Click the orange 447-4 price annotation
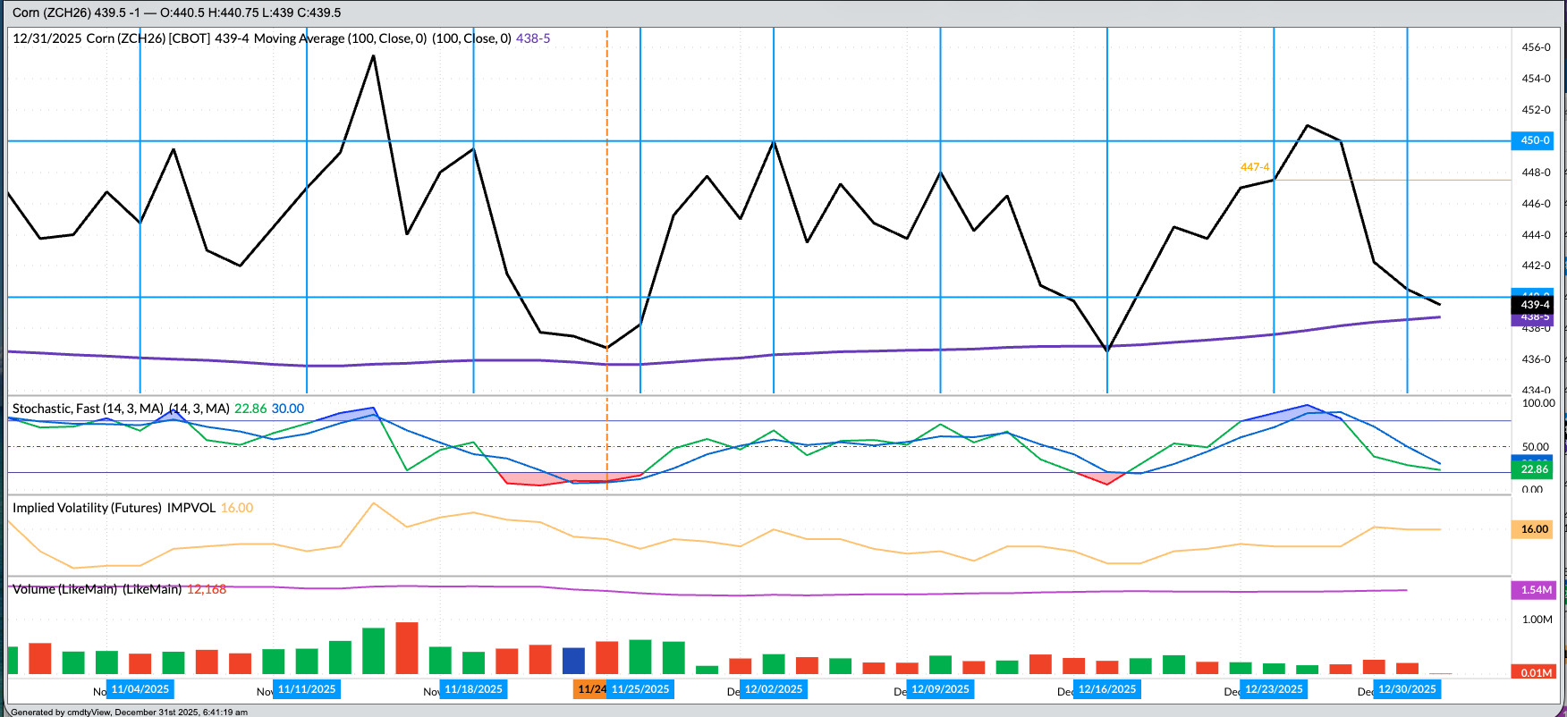The height and width of the screenshot is (717, 1567). point(1255,167)
